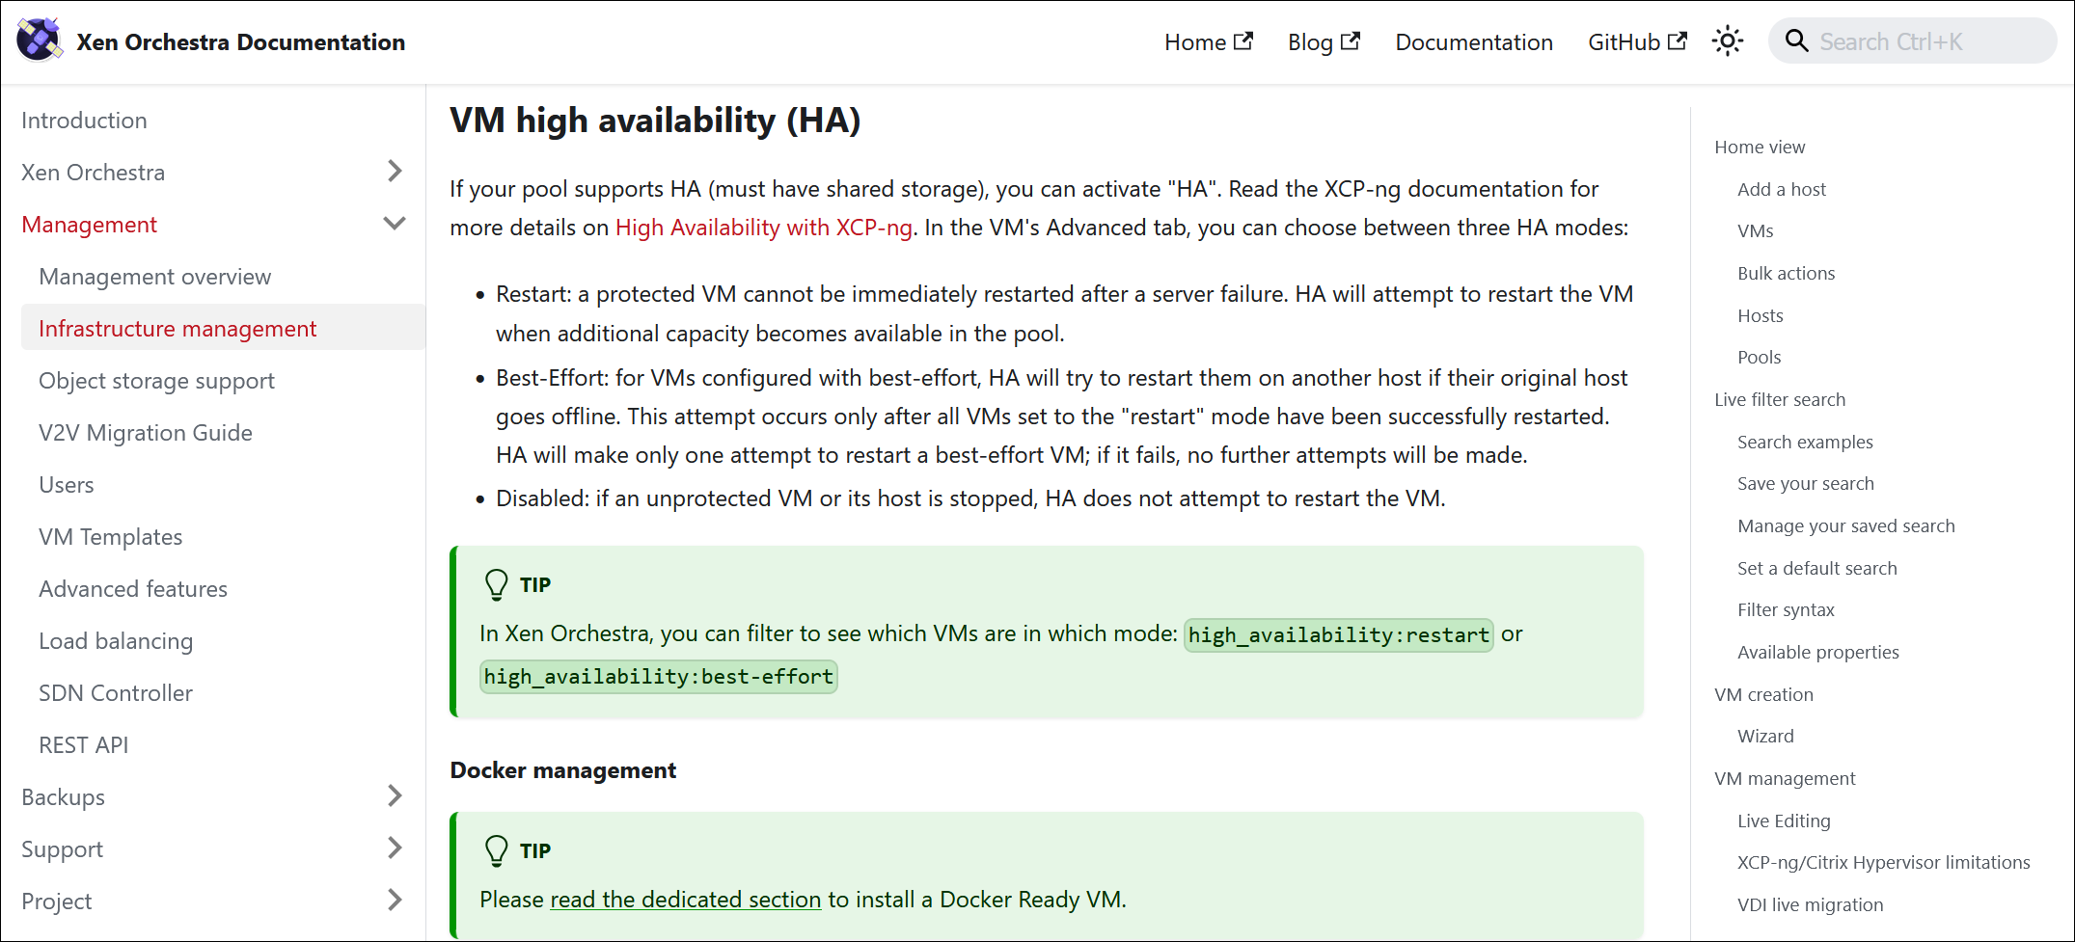Viewport: 2075px width, 942px height.
Task: Open High Availability with XCP-ng link
Action: (763, 228)
